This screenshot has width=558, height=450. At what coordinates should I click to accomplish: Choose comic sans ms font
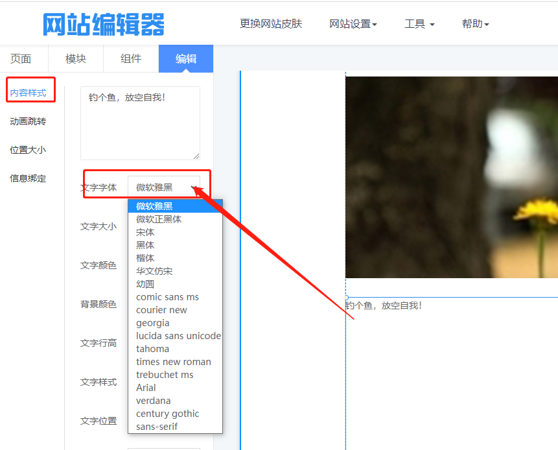(175, 297)
